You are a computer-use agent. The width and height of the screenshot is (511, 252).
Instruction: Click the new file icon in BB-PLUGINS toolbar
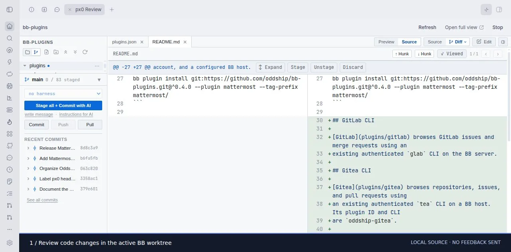pos(46,52)
